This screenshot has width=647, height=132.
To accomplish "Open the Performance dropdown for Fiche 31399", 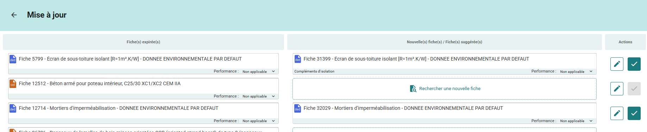I will click(577, 71).
